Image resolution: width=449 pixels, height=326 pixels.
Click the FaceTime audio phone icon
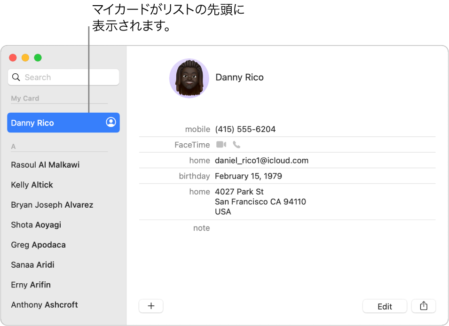pyautogui.click(x=236, y=145)
